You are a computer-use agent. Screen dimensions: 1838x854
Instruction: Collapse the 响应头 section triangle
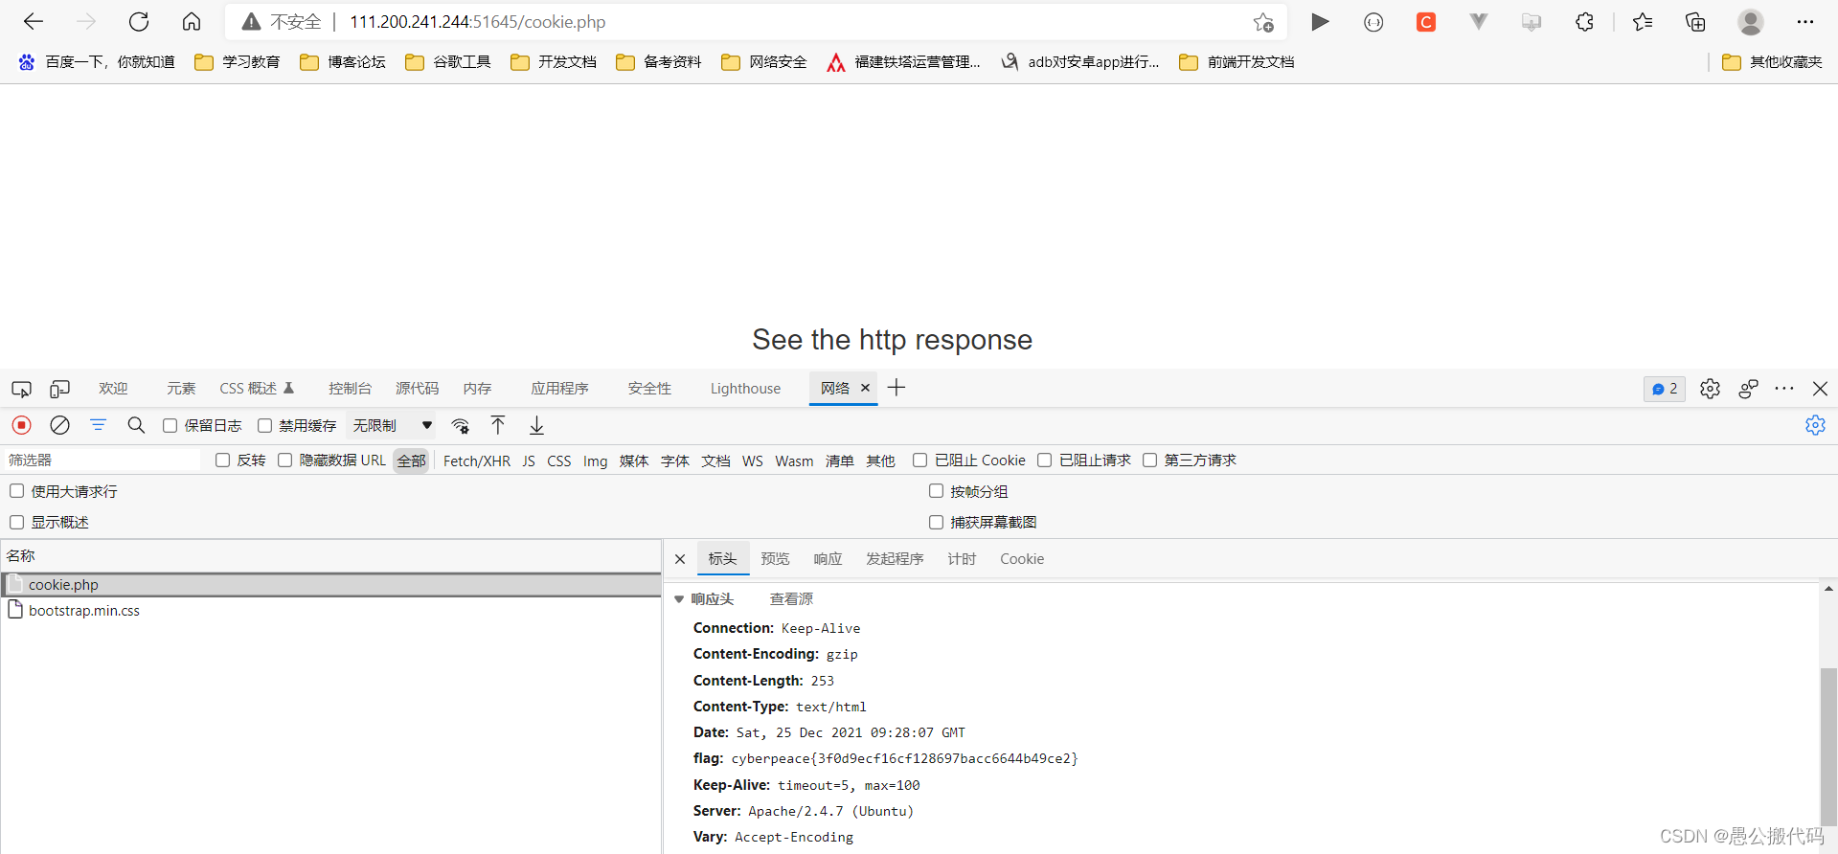point(679,599)
